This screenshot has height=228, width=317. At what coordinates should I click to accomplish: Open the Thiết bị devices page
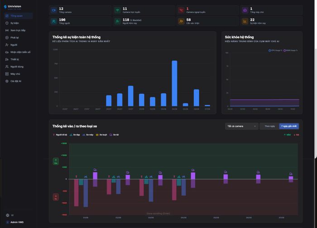pyautogui.click(x=18, y=59)
